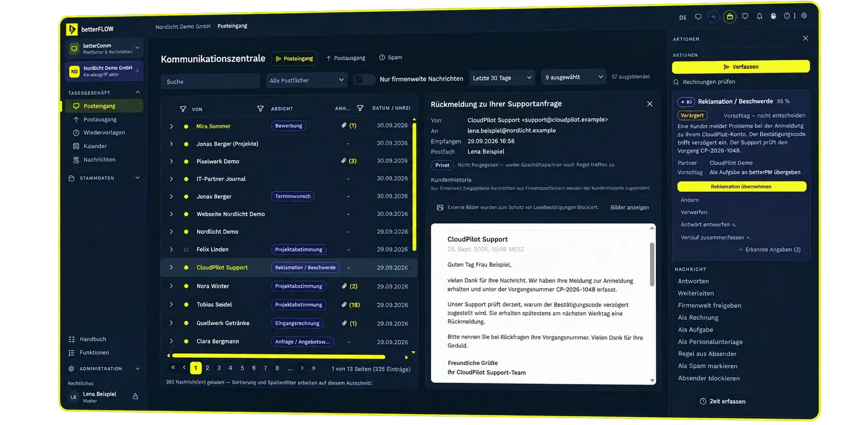This screenshot has height=425, width=868.
Task: Click Antworten in the Nachricht actions
Action: click(693, 281)
